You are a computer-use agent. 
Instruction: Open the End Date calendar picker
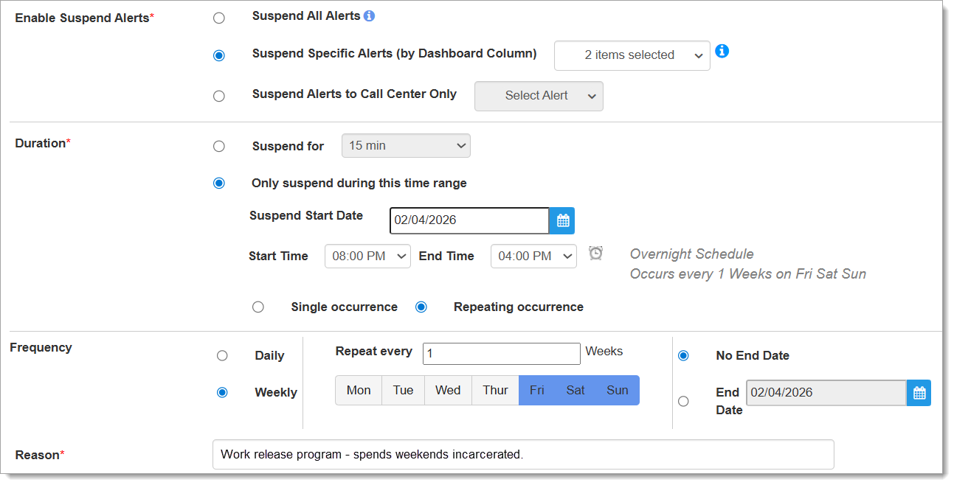click(x=919, y=393)
